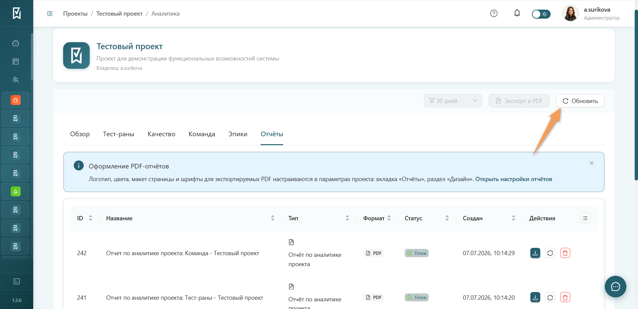638x309 pixels.
Task: Open the Открыть настройки отчётов link
Action: [514, 179]
